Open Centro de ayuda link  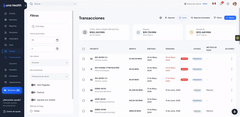(12, 112)
